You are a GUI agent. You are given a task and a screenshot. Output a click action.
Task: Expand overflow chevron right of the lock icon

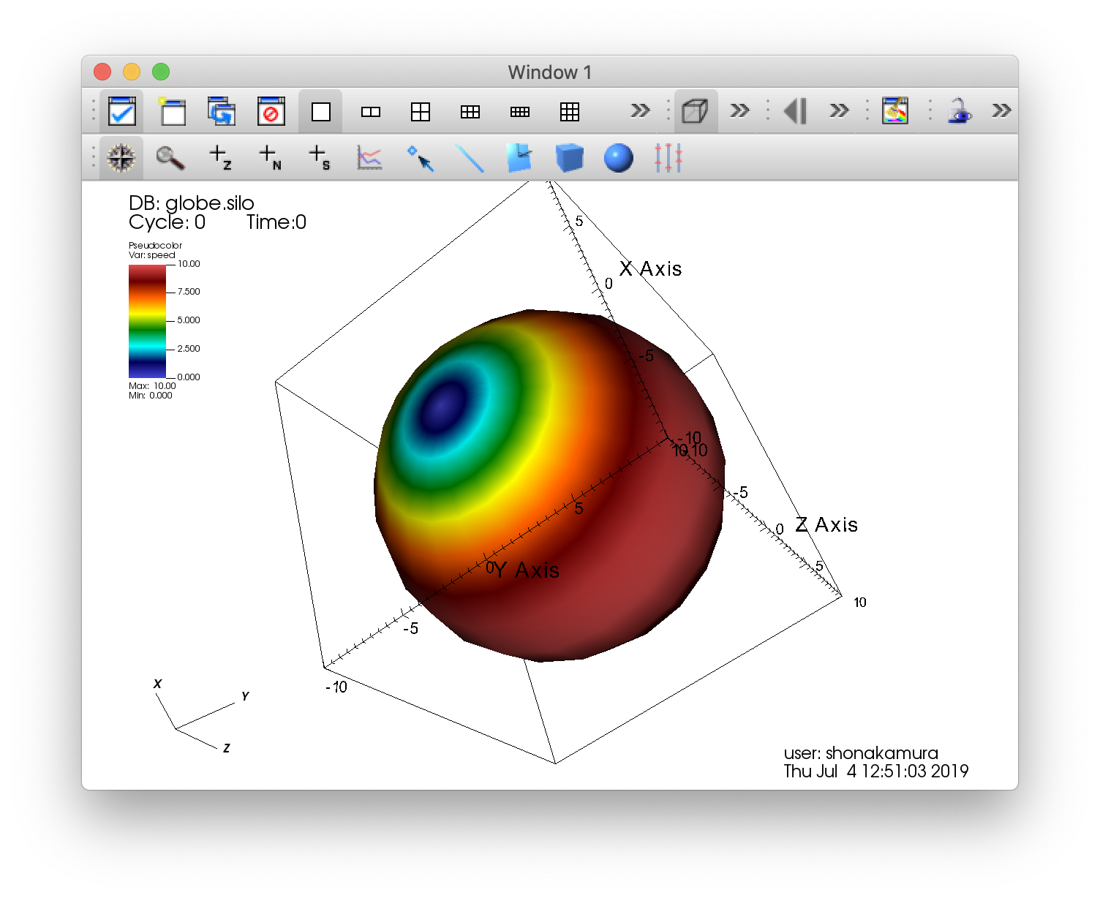[x=1001, y=111]
